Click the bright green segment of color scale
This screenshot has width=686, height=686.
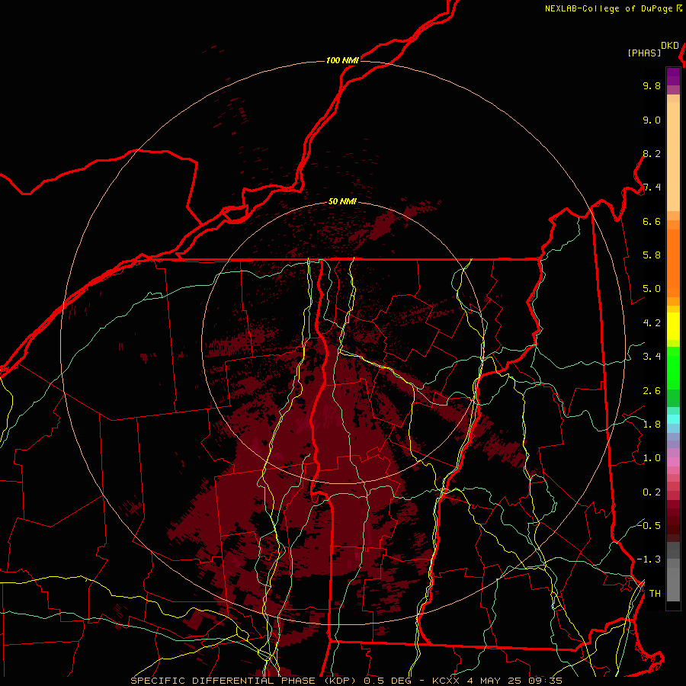[x=673, y=367]
